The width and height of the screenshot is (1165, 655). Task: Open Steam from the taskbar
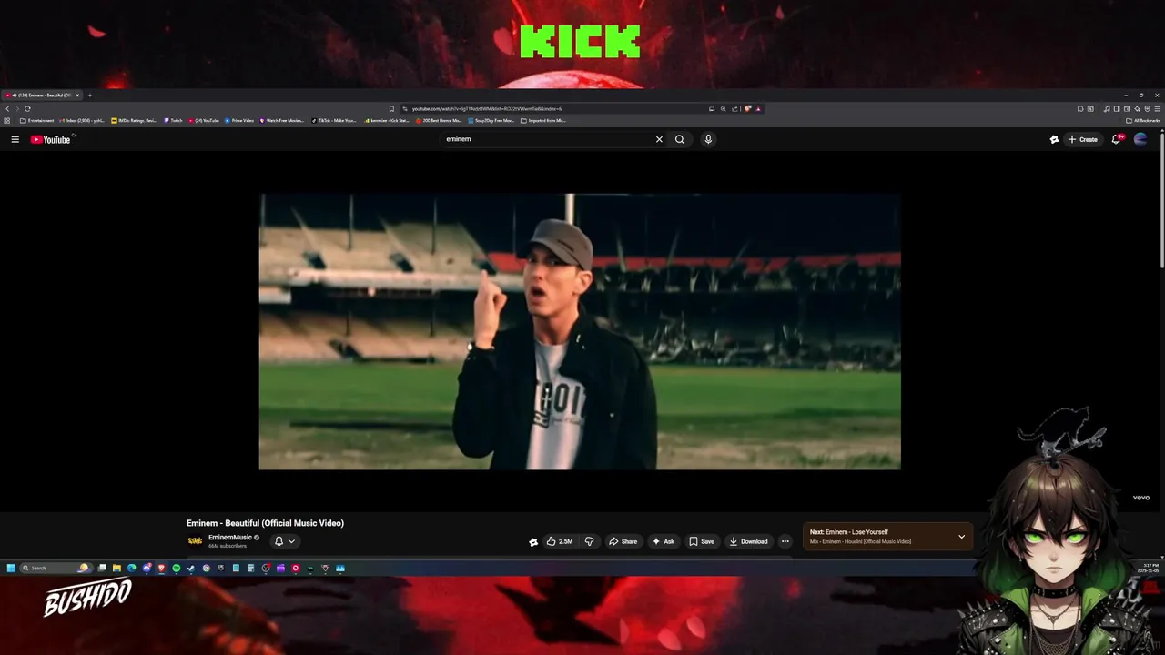pos(190,568)
